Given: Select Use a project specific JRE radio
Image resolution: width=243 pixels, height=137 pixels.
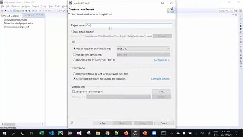Looking at the screenshot, I should tap(74, 54).
